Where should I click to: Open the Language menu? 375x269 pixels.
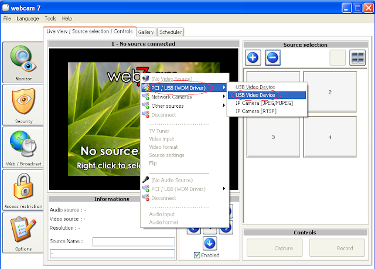(x=28, y=18)
